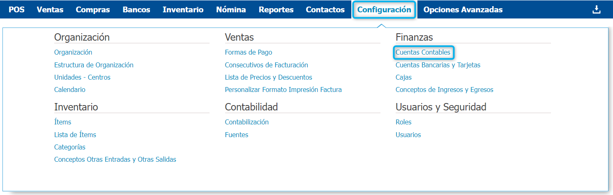This screenshot has height=195, width=613.
Task: Open Cuentas Bancarias y Tarjetas
Action: [x=438, y=65]
